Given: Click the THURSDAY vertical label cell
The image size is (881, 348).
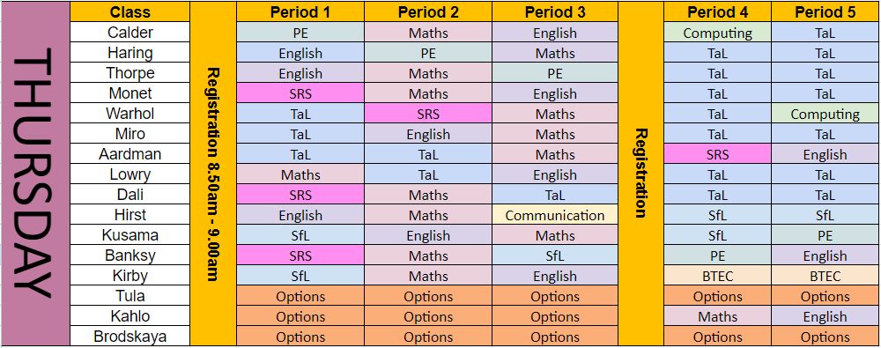Looking at the screenshot, I should [x=35, y=174].
